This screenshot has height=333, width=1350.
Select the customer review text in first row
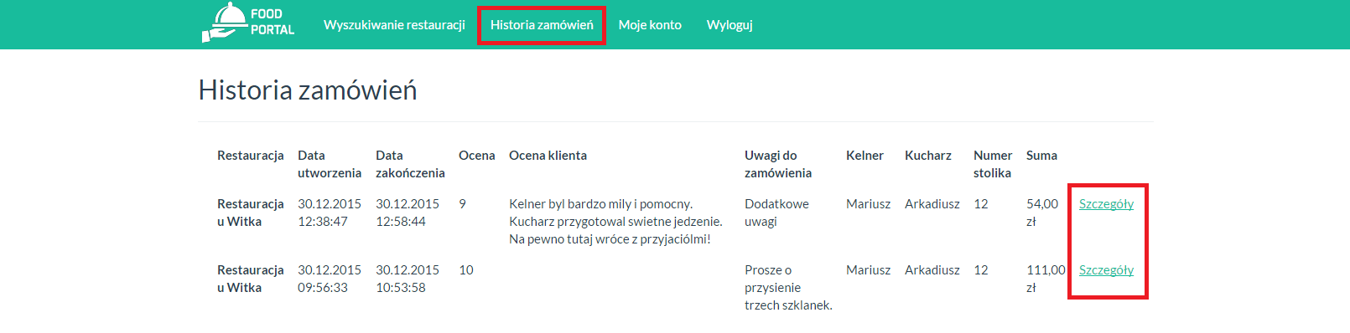(x=615, y=222)
